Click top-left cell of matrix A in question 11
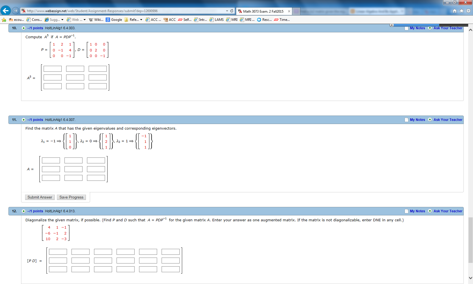 coord(51,160)
